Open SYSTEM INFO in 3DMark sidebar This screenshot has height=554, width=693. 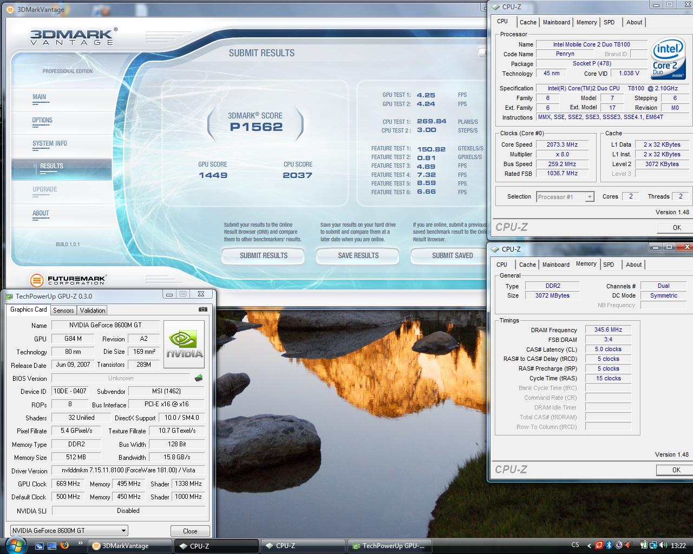pos(50,144)
